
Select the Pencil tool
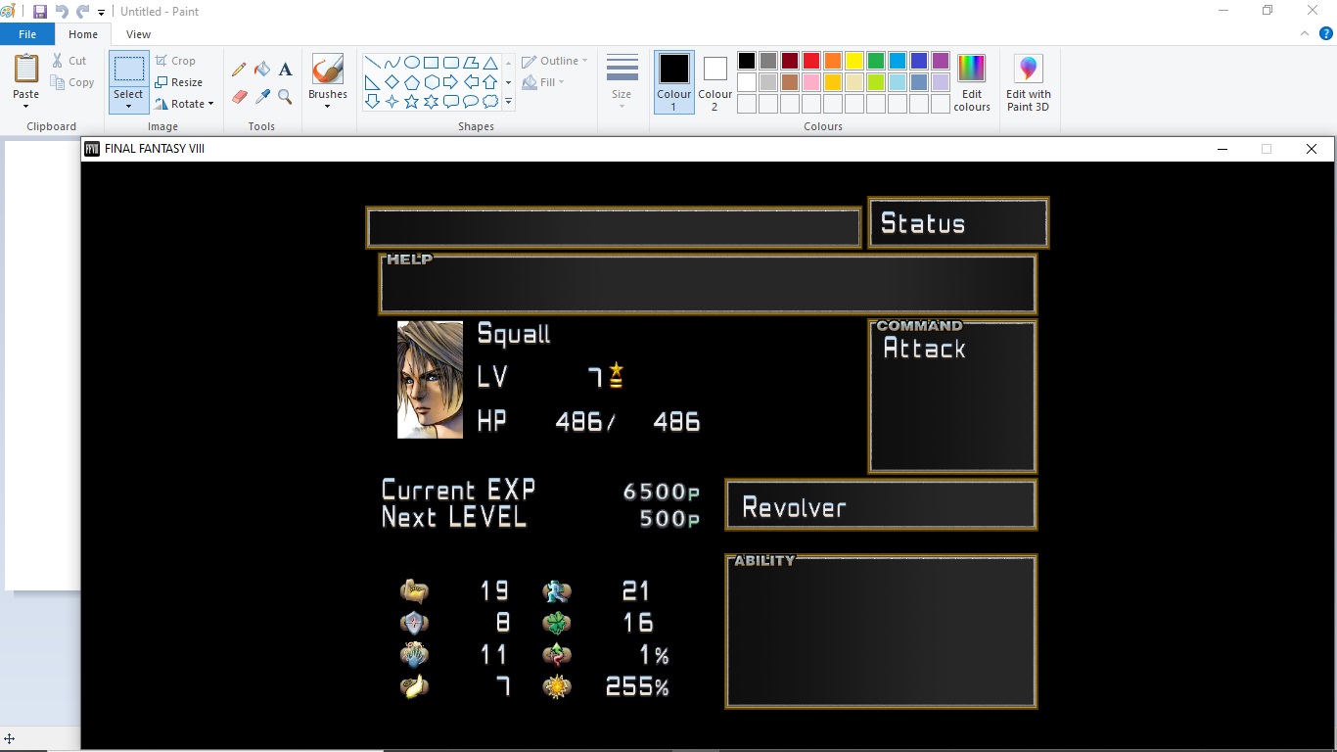[239, 70]
